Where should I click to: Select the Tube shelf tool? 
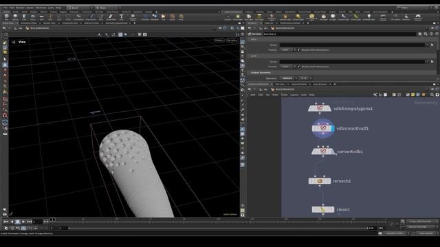(x=24, y=17)
